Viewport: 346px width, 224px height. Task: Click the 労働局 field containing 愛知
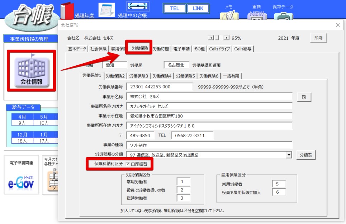coord(115,65)
